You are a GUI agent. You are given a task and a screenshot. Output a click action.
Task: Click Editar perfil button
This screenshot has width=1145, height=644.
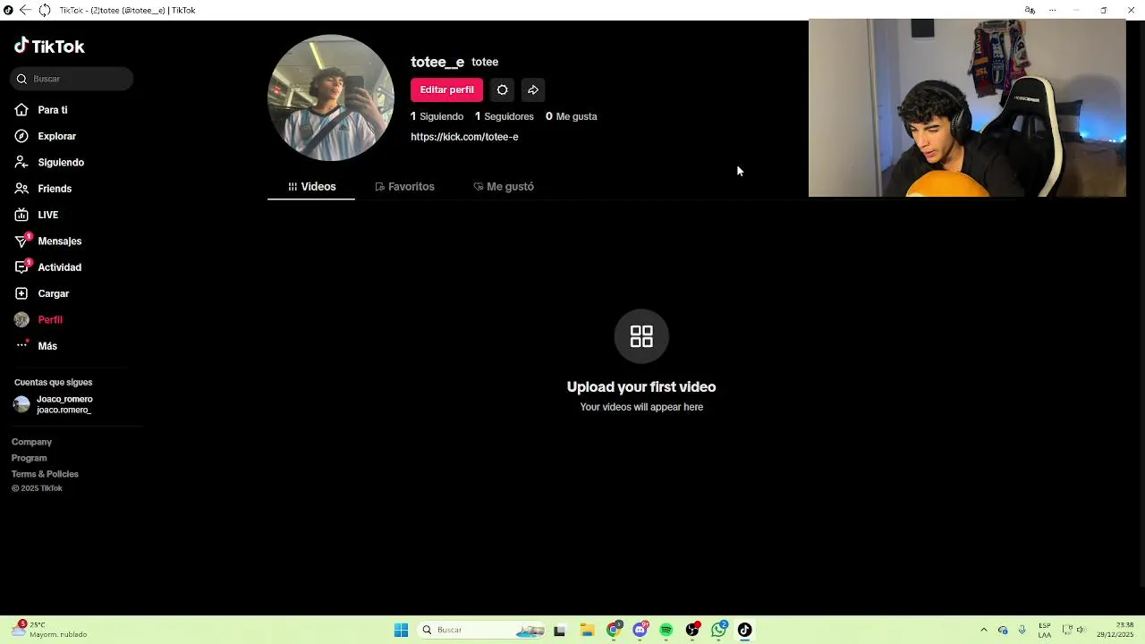click(447, 89)
